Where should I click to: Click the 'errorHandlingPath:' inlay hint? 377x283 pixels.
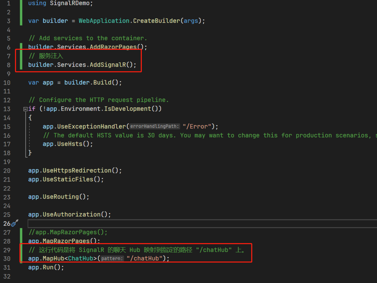pos(155,126)
